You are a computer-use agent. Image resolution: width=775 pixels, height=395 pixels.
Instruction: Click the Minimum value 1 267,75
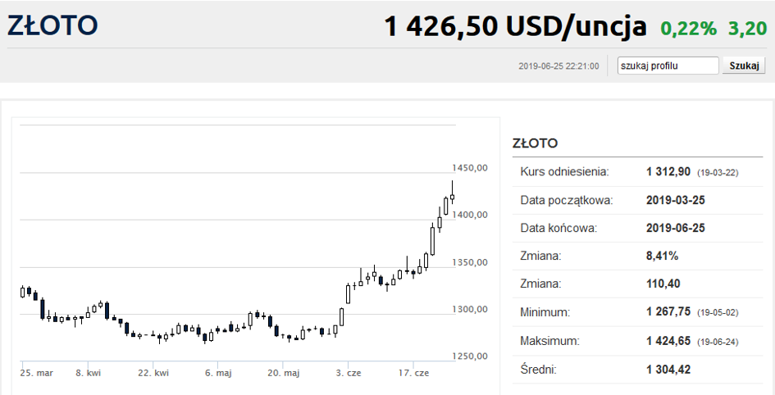tap(668, 312)
